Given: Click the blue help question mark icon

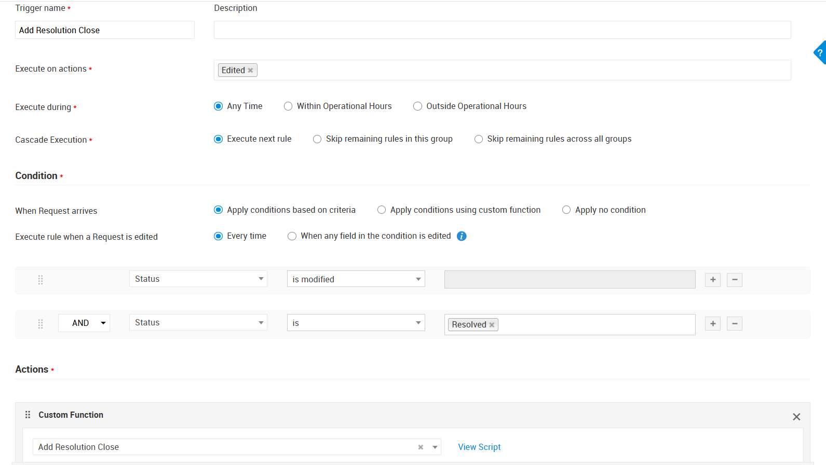Looking at the screenshot, I should pos(820,52).
